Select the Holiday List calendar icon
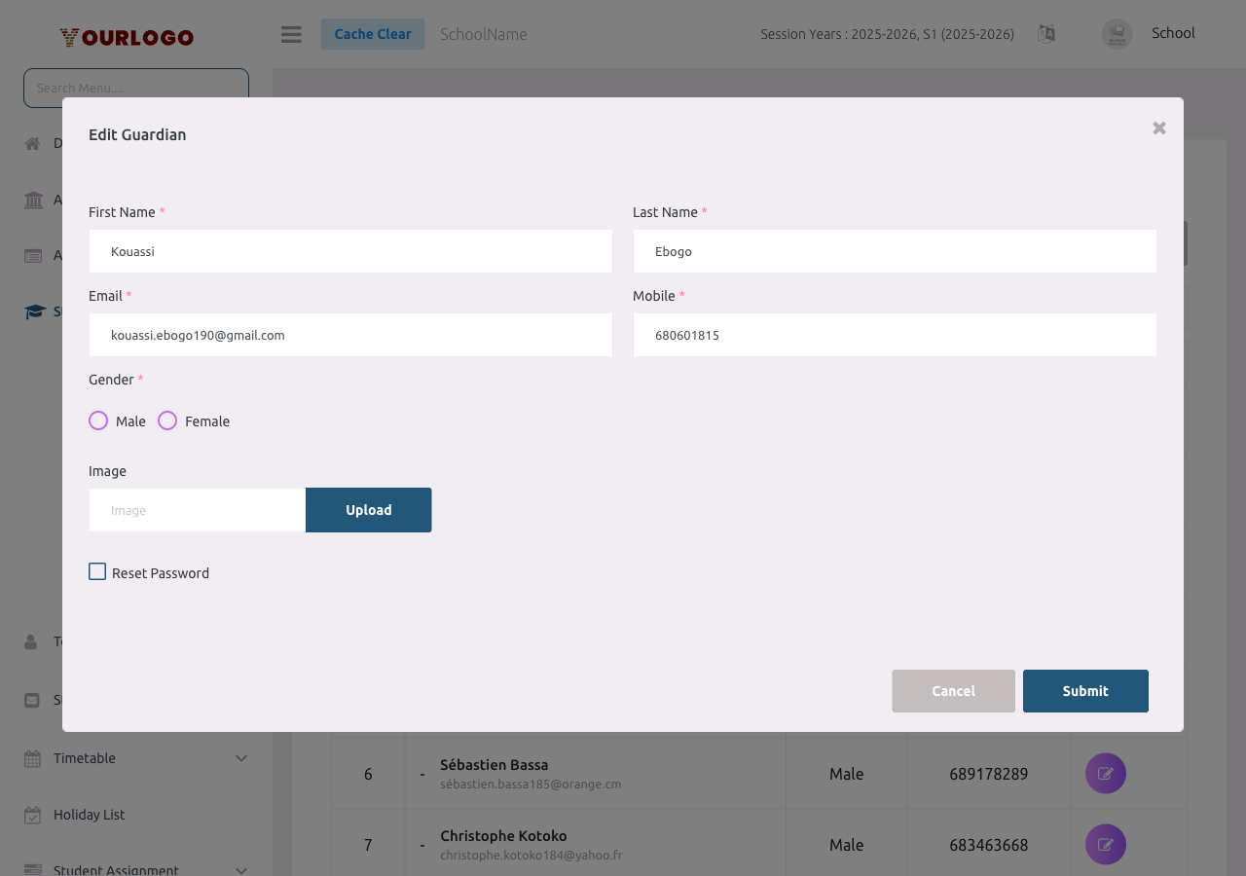Viewport: 1246px width, 876px height. [32, 815]
